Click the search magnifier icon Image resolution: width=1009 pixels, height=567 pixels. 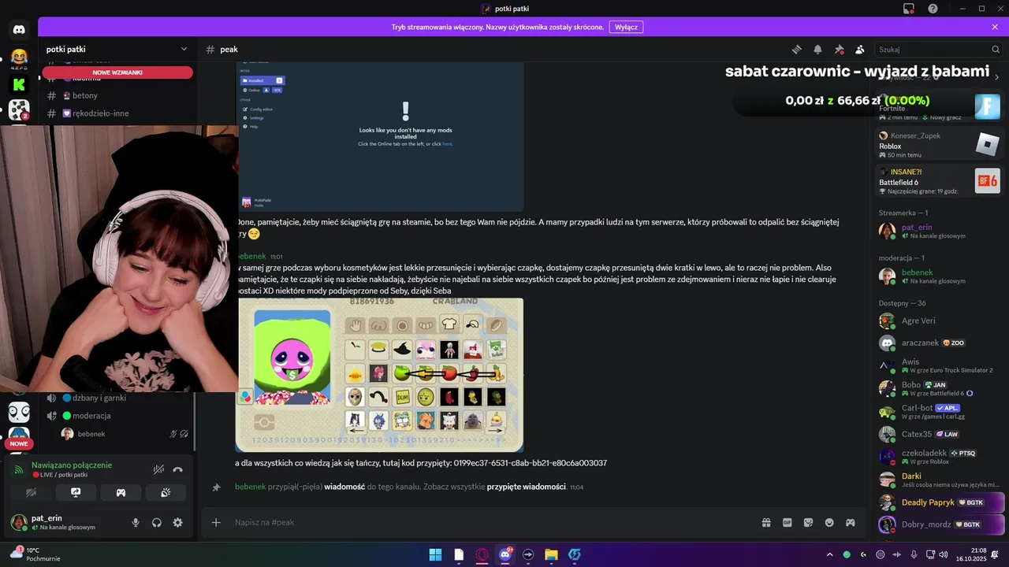click(996, 49)
